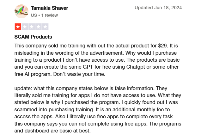Click the word update: starting second paragraph
The width and height of the screenshot is (201, 135).
tap(23, 89)
